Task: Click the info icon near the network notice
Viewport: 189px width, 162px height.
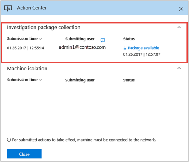Action: [x=9, y=140]
